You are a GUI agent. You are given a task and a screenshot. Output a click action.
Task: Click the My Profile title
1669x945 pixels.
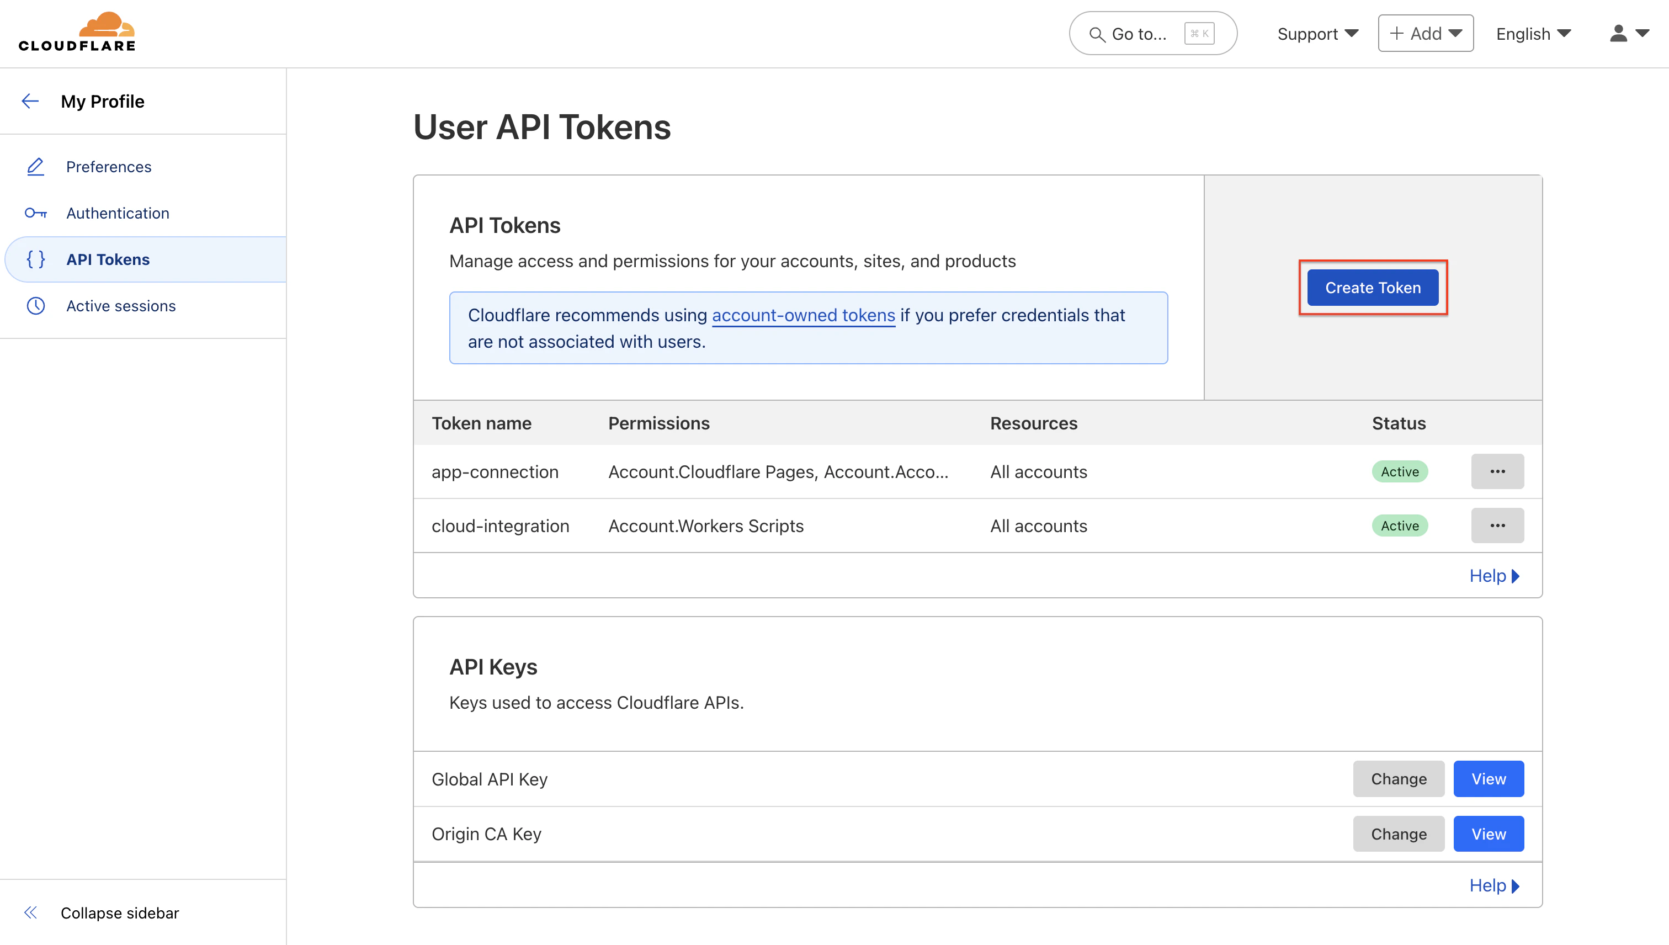tap(103, 101)
